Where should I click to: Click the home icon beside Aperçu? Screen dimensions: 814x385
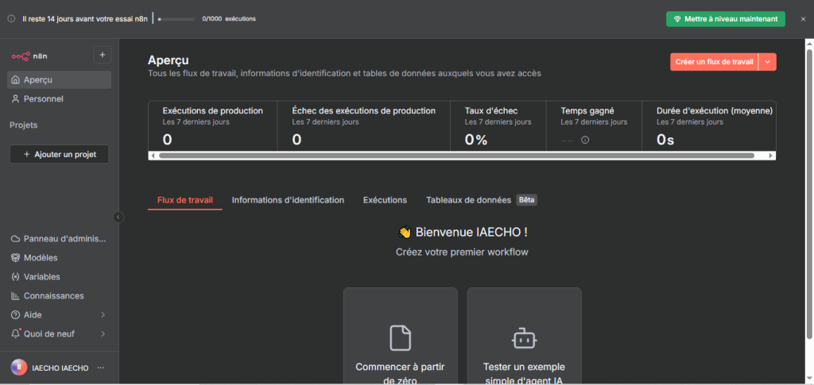pos(16,80)
